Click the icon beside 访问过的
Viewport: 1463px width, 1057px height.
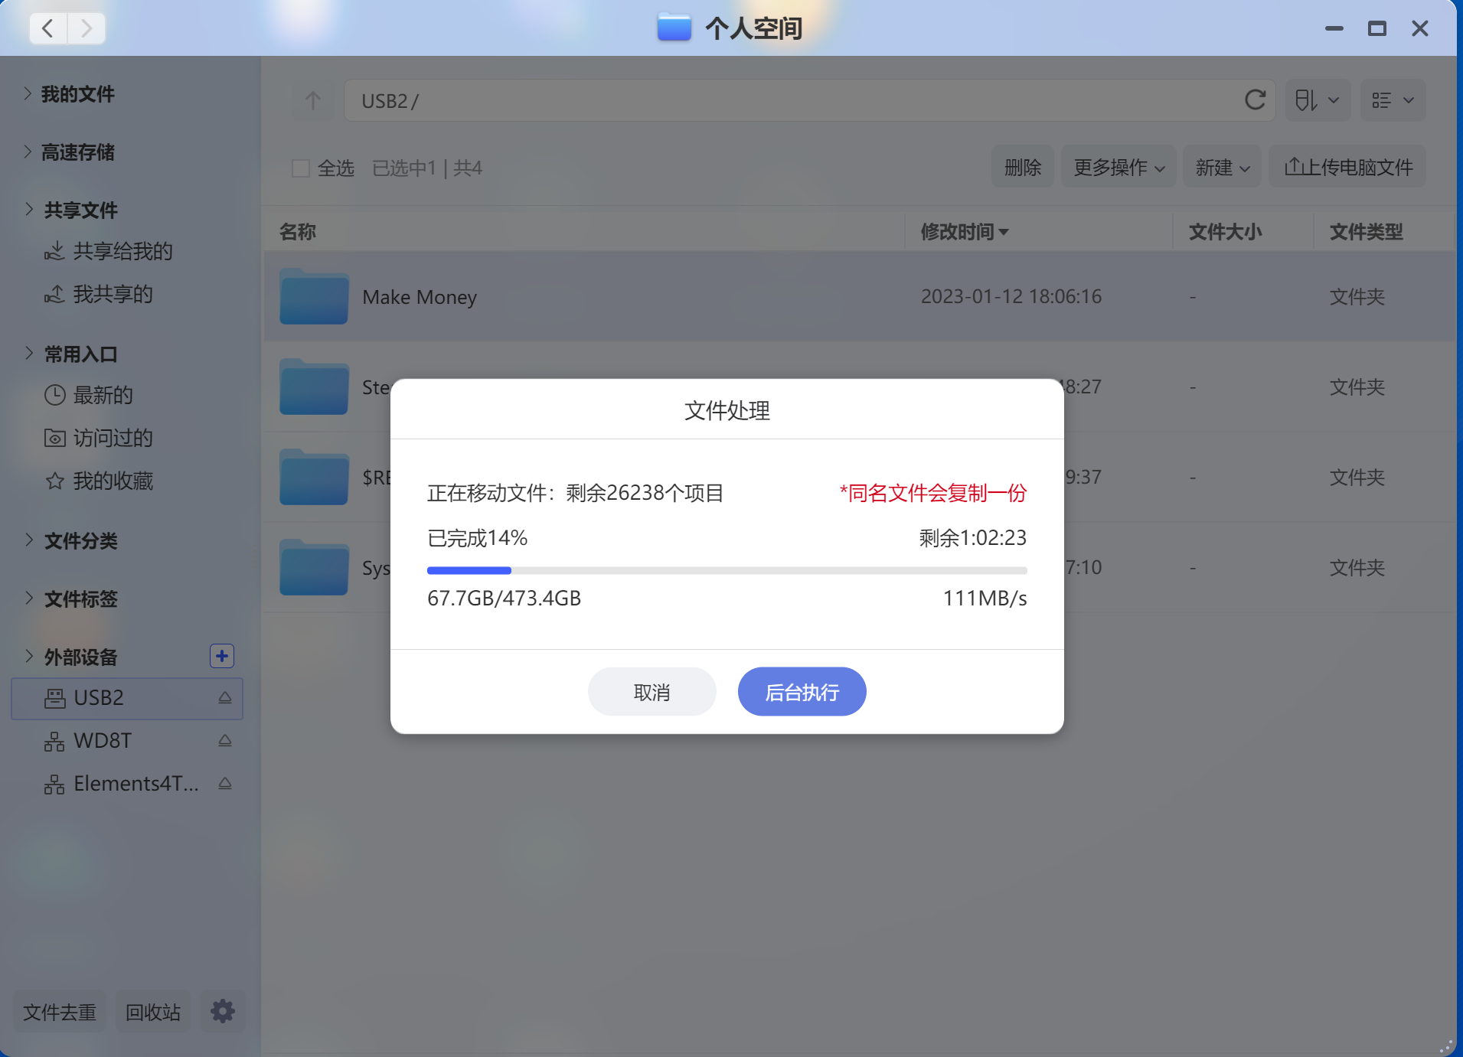(55, 438)
